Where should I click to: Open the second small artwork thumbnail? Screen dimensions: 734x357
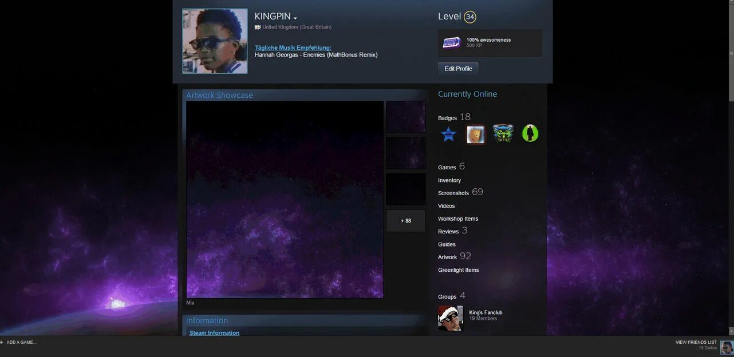tap(405, 153)
